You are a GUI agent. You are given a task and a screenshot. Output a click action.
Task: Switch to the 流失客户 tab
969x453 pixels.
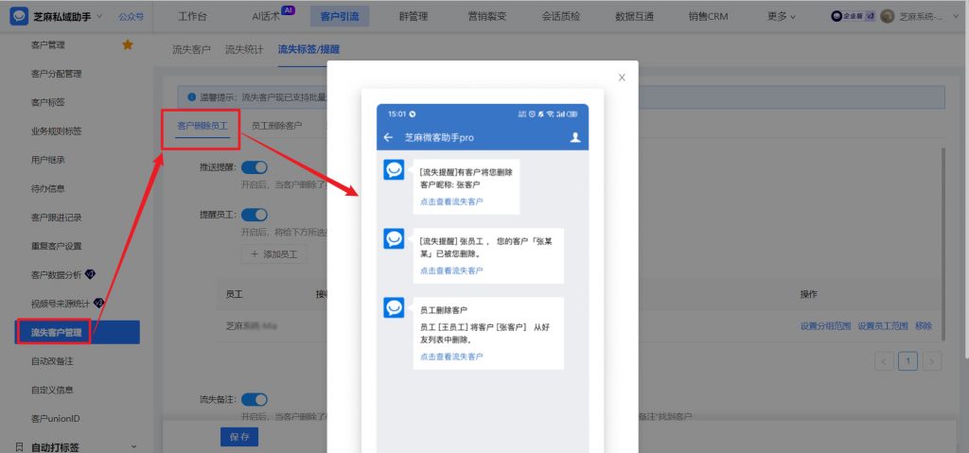pyautogui.click(x=191, y=49)
